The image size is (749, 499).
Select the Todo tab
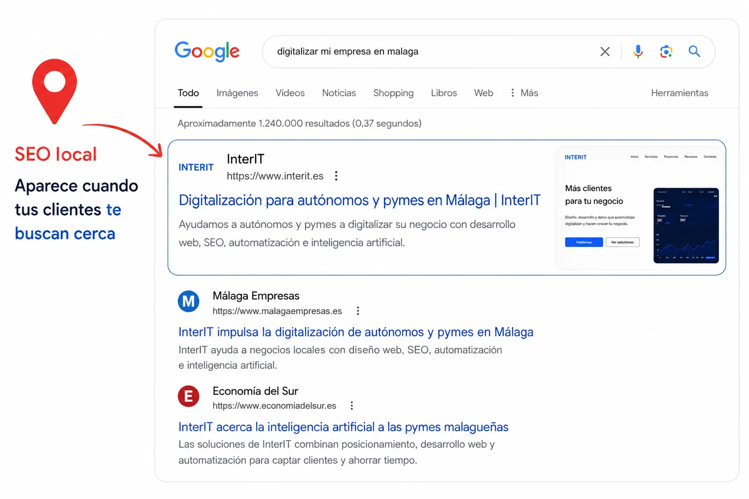(188, 93)
